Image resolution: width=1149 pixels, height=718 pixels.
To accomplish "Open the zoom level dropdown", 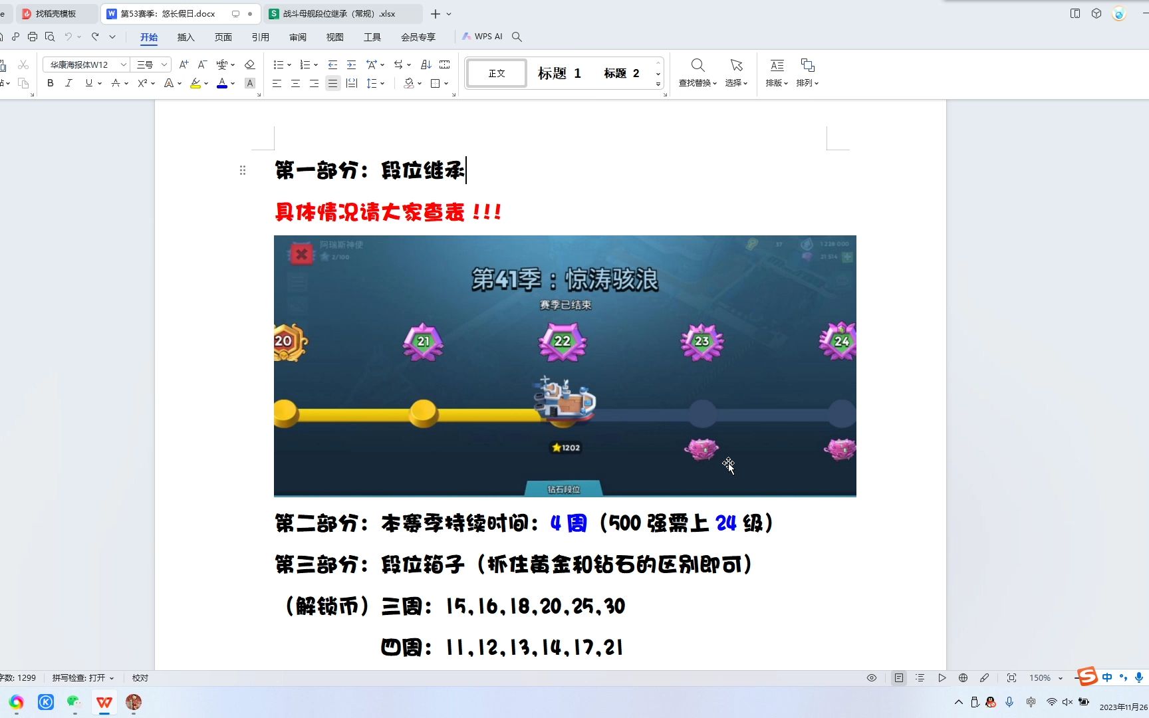I will [1060, 678].
